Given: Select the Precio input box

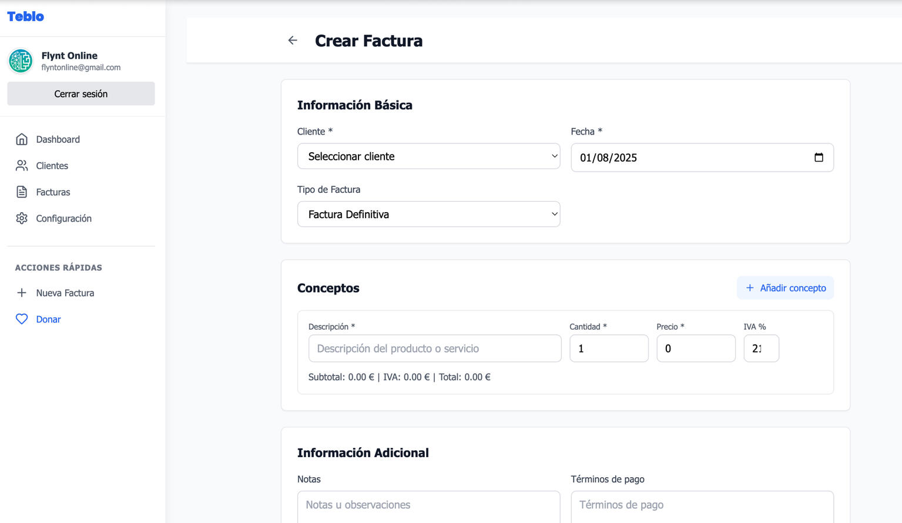Looking at the screenshot, I should tap(695, 348).
